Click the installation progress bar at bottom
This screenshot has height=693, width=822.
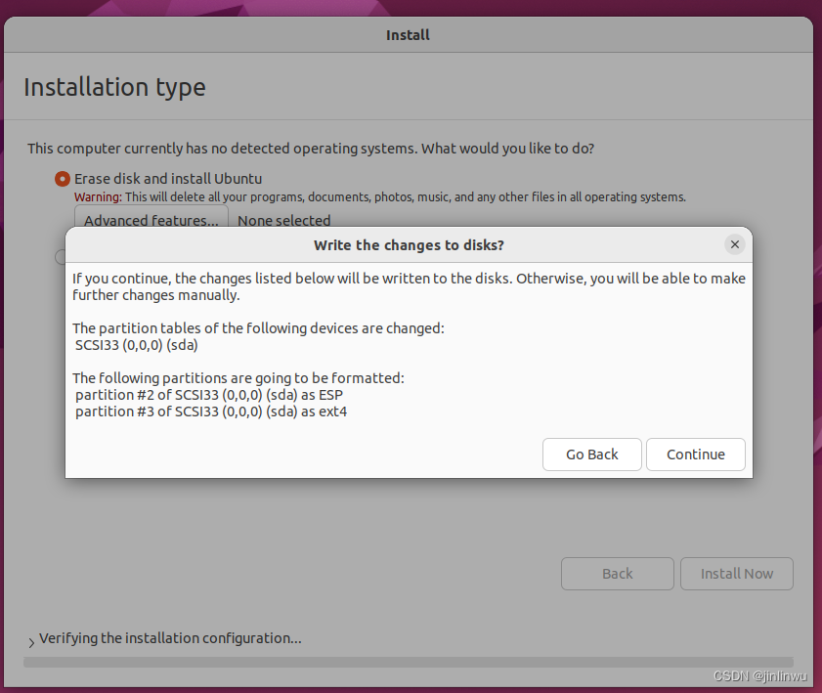pos(411,661)
